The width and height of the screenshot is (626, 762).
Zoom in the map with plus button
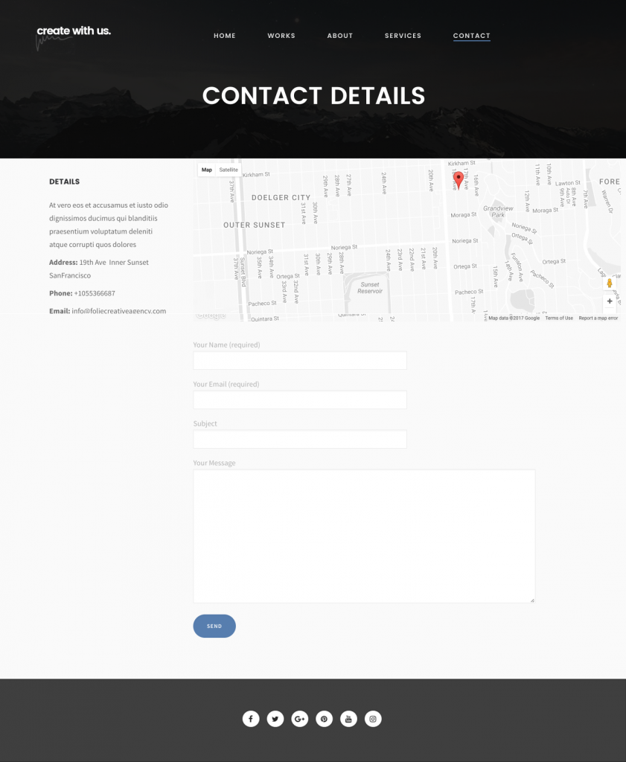(x=610, y=301)
